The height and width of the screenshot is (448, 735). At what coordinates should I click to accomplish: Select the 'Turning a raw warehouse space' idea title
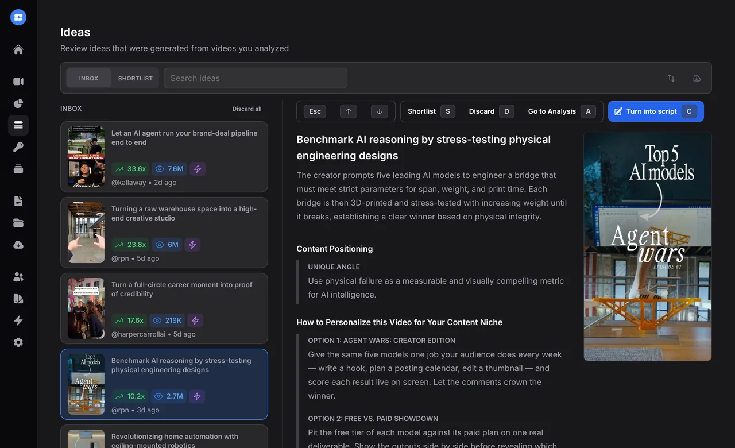click(x=184, y=214)
